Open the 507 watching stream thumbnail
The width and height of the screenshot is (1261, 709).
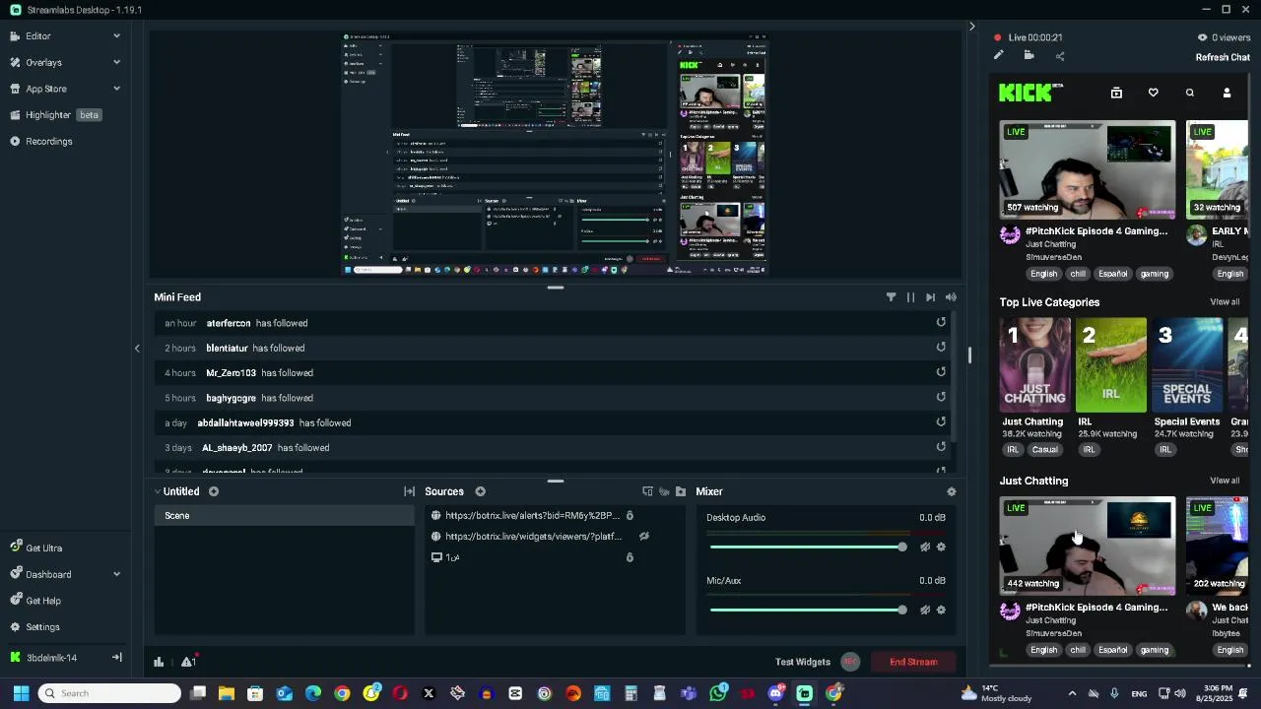coord(1087,169)
